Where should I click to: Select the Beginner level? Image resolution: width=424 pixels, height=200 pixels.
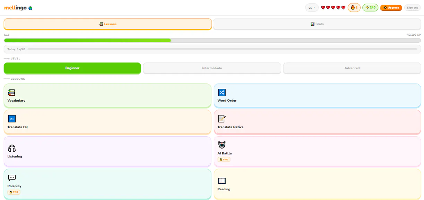click(x=72, y=68)
